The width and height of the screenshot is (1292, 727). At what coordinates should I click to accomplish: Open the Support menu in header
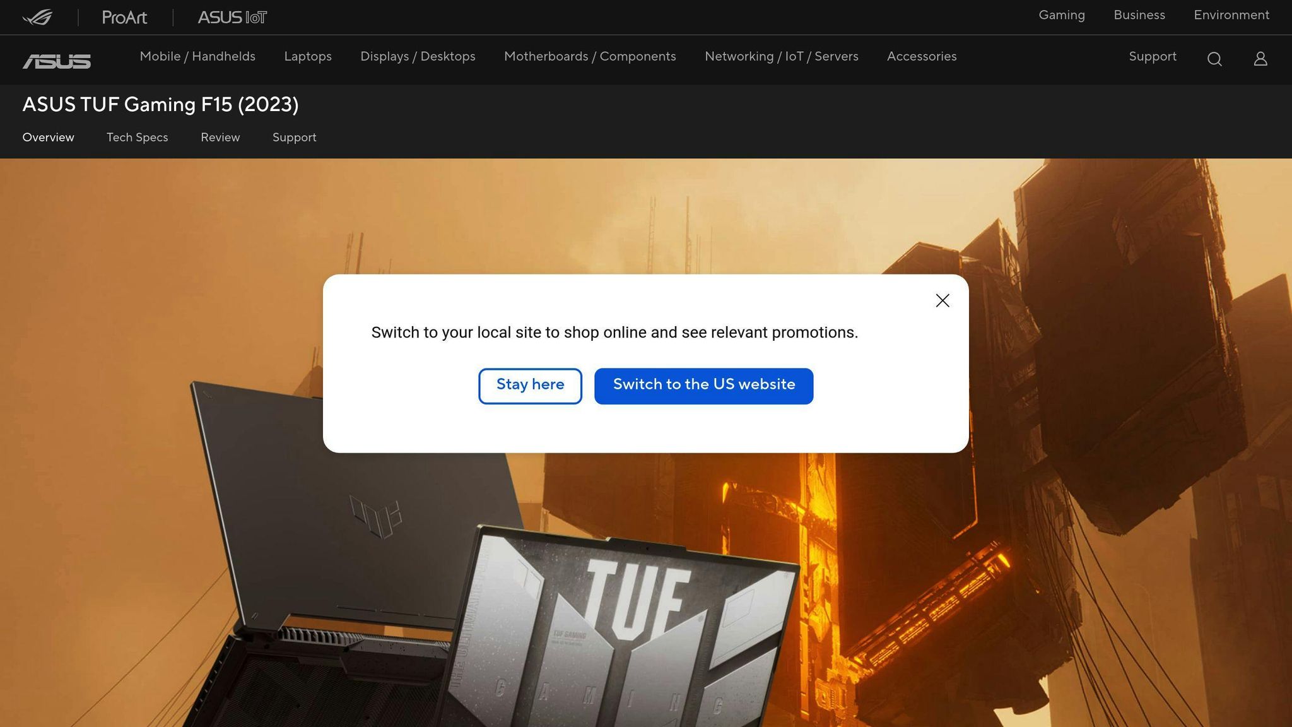[1153, 57]
